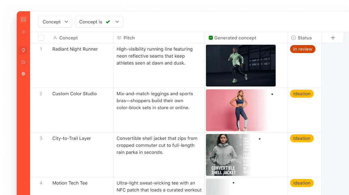The height and width of the screenshot is (195, 349).
Task: Select the Ideation tag for City-to-Trail Layer
Action: 302,138
